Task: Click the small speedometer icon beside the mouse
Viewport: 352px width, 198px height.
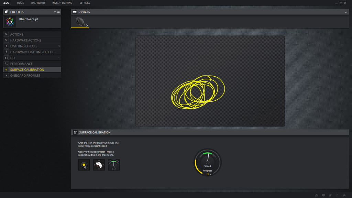Action: point(114,165)
